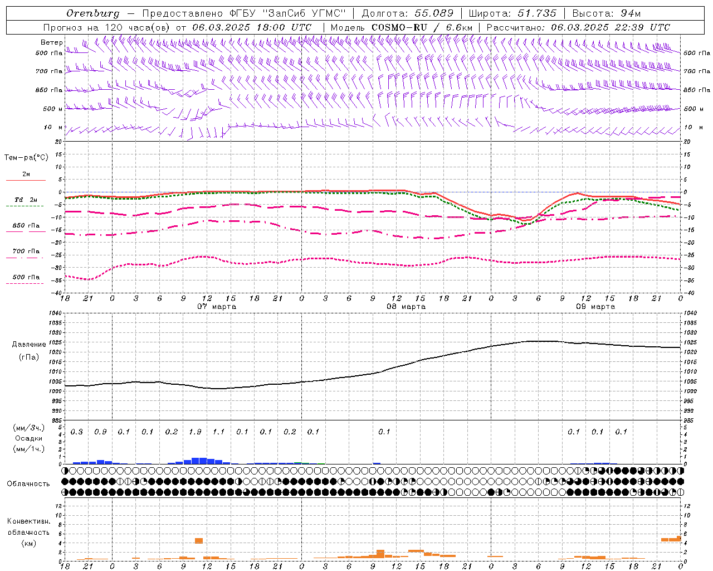Click the latitude value "Широта: 51.735"

tap(512, 13)
